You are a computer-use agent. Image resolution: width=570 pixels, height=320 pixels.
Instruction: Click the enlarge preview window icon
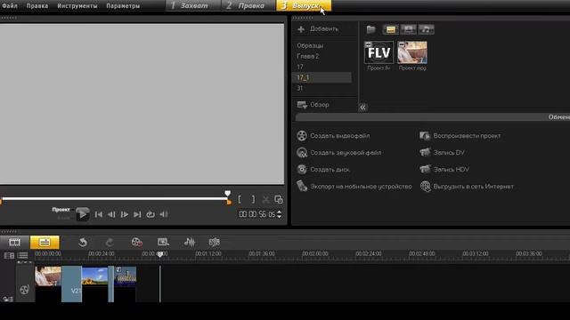coord(279,199)
